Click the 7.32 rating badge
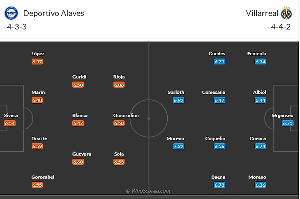The image size is (300, 199). click(x=178, y=147)
